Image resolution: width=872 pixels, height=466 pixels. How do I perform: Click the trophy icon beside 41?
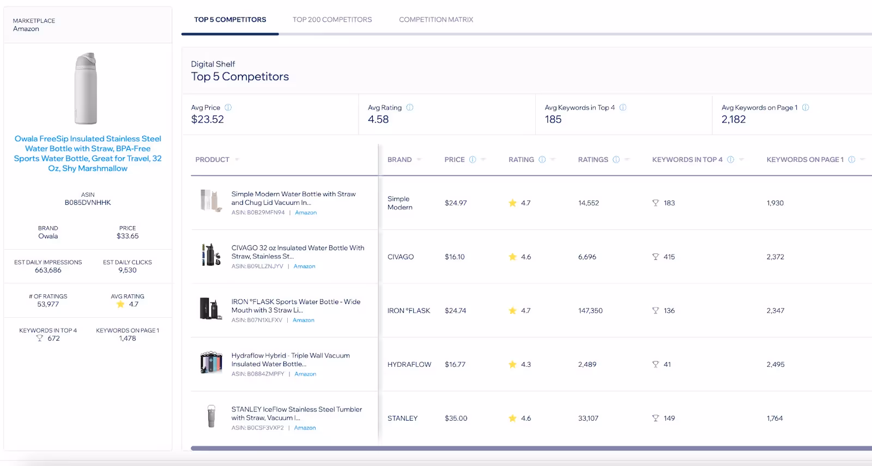click(656, 365)
